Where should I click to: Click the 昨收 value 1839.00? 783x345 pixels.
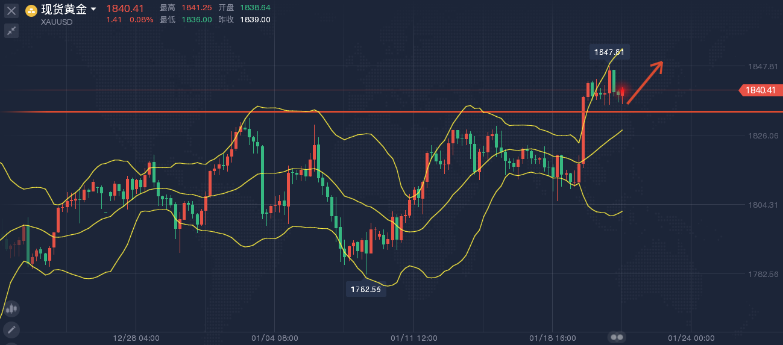click(x=255, y=19)
